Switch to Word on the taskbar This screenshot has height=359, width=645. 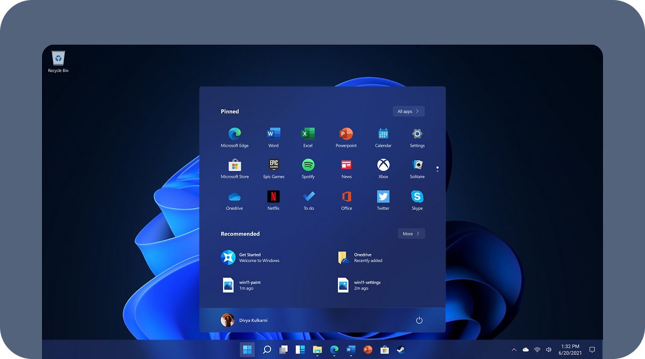(x=351, y=349)
